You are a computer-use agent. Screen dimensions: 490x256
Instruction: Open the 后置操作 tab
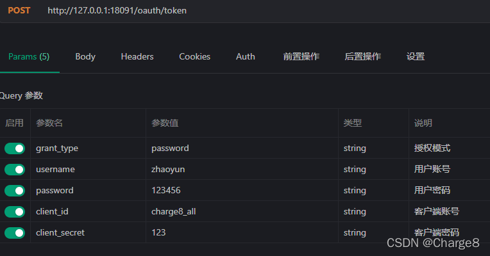tap(363, 57)
